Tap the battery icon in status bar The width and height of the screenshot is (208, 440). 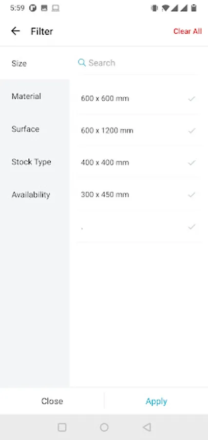pyautogui.click(x=194, y=8)
